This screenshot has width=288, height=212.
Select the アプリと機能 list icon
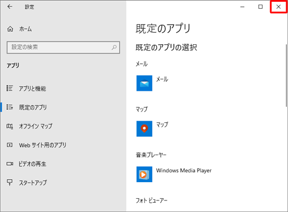click(10, 88)
